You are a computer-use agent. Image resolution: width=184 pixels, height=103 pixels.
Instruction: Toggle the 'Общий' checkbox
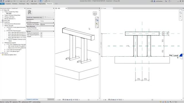41,37
